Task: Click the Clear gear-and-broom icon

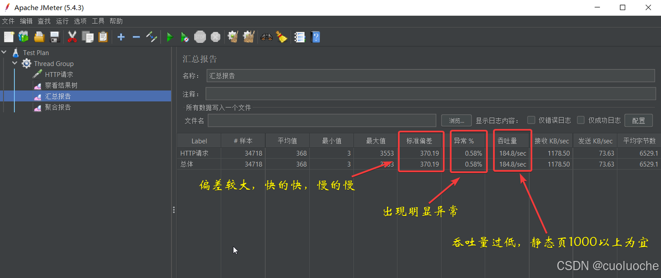Action: click(x=233, y=37)
